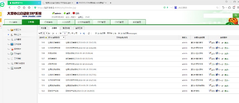The width and height of the screenshot is (239, 103).
Task: Click the page number input field
Action: (x=65, y=33)
